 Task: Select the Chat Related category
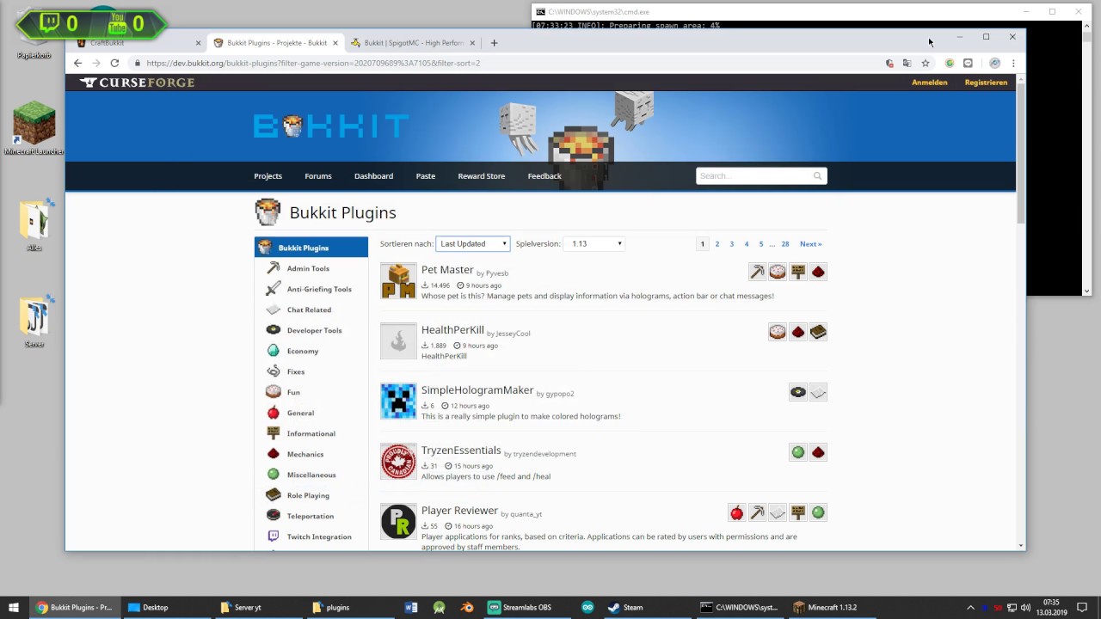[x=309, y=309]
